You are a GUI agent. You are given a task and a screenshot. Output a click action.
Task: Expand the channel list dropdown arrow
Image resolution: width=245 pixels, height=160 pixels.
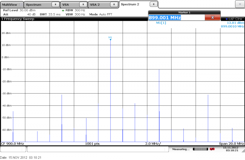pos(240,4)
